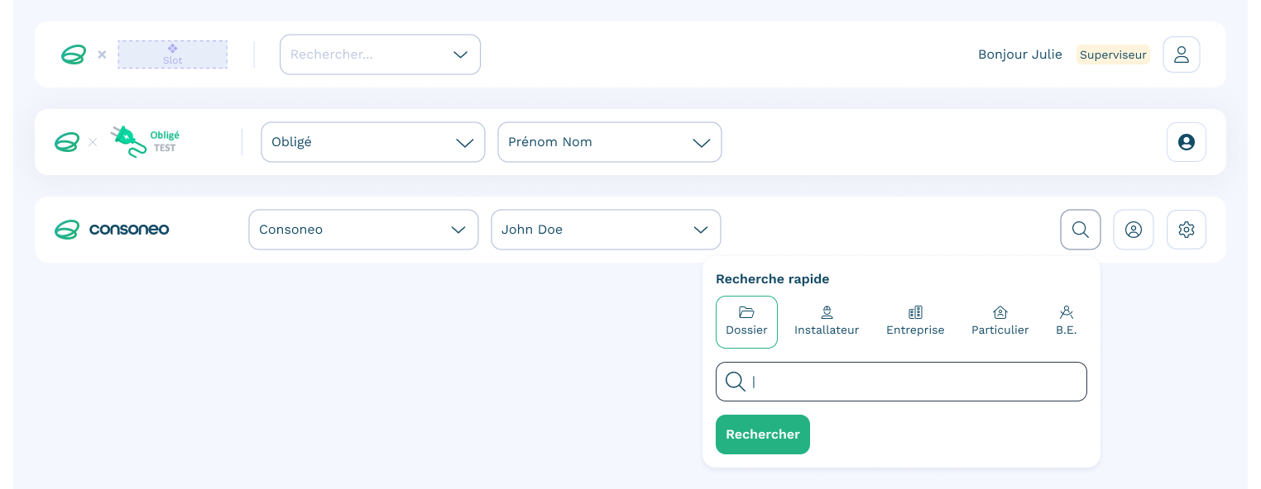
Task: Expand the Rechercher... dropdown
Action: point(380,55)
